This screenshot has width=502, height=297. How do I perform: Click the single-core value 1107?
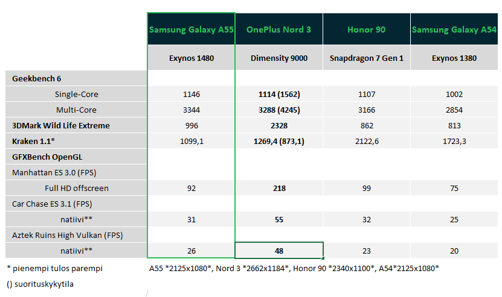(367, 94)
